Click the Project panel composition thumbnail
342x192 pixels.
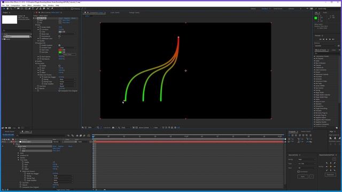coord(10,20)
